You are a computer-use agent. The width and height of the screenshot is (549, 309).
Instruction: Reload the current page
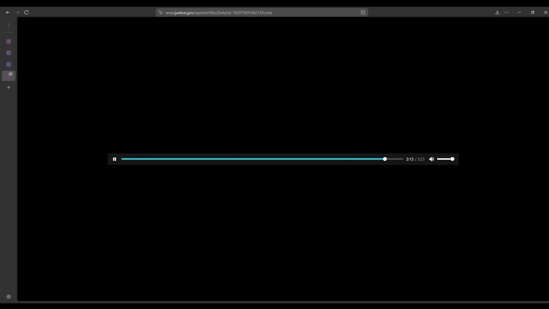click(x=26, y=12)
